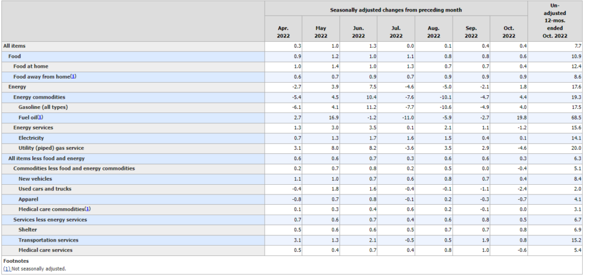Select the Electricity row label

(31, 138)
